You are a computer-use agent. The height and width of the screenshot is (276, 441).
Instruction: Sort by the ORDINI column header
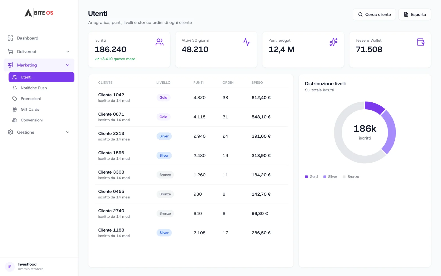point(228,83)
